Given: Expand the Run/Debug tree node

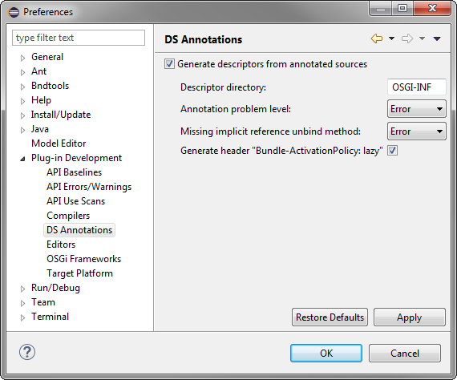Looking at the screenshot, I should 22,289.
